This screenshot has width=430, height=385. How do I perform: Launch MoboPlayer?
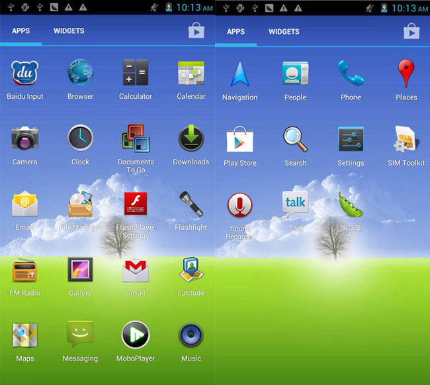tap(136, 335)
